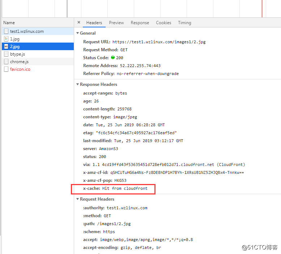Collapse the General section triangle
Image resolution: width=281 pixels, height=254 pixels.
[78, 33]
